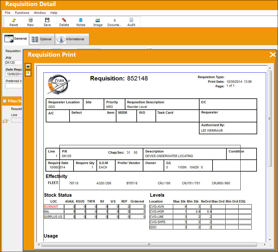Click requisition number 852148 in the report
This screenshot has height=252, width=278.
tap(137, 78)
